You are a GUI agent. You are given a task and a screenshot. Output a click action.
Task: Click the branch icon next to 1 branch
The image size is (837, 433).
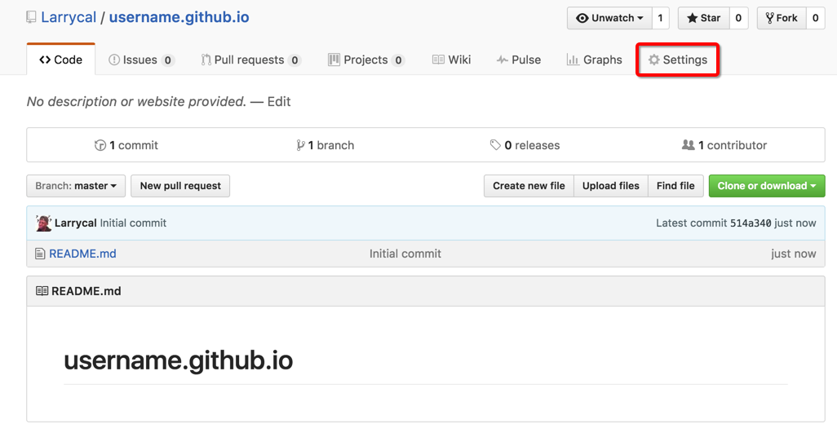301,146
